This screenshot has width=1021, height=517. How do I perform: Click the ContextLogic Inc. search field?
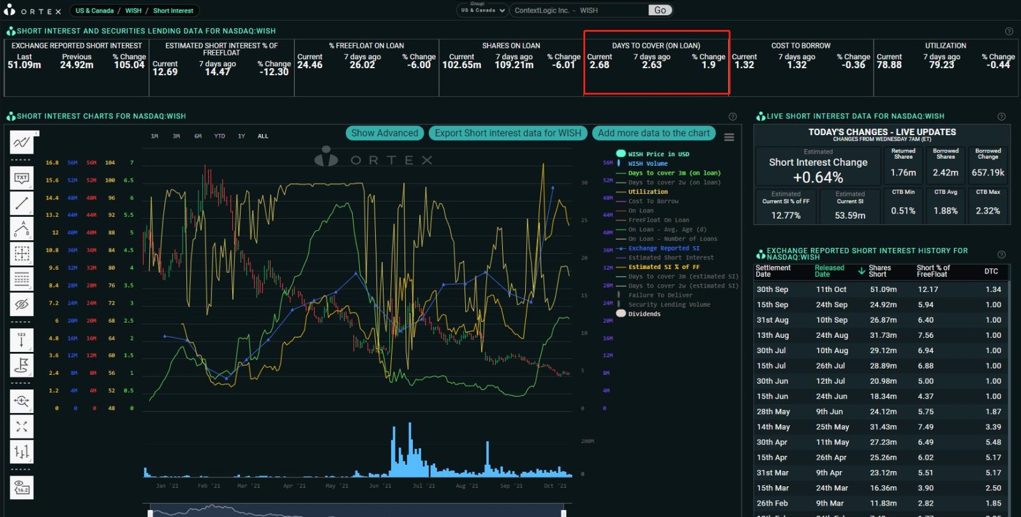(579, 10)
